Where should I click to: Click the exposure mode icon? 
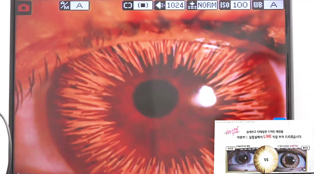point(64,5)
